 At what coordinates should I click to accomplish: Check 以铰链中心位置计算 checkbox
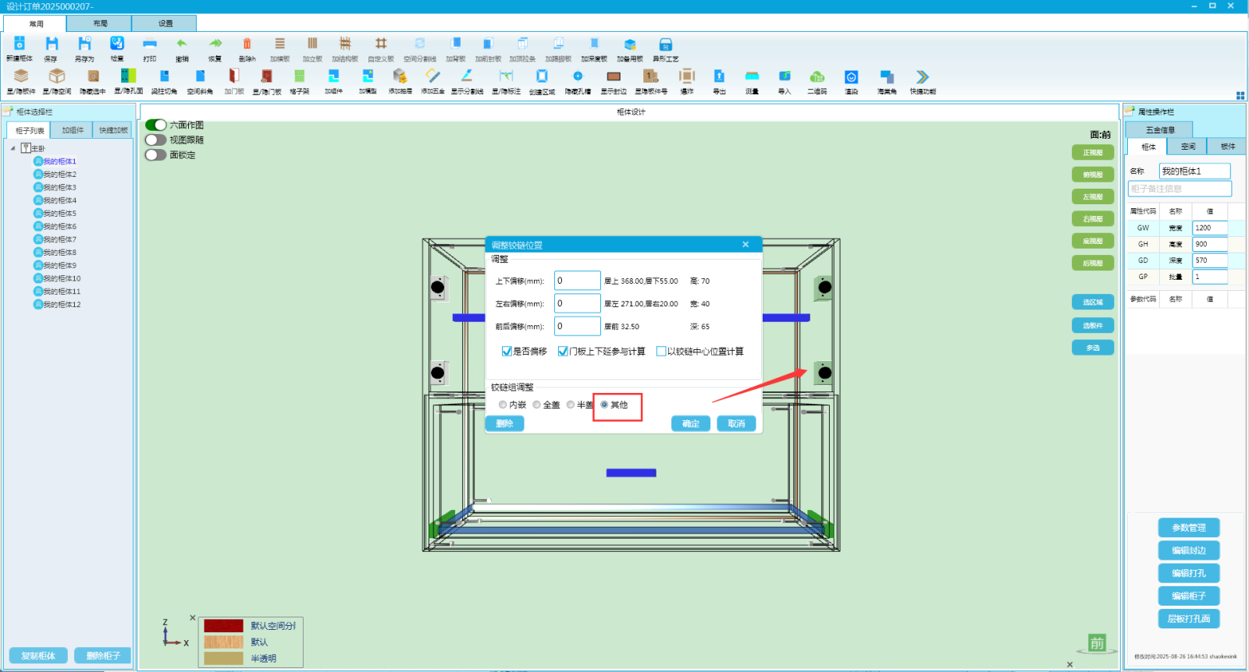(661, 352)
